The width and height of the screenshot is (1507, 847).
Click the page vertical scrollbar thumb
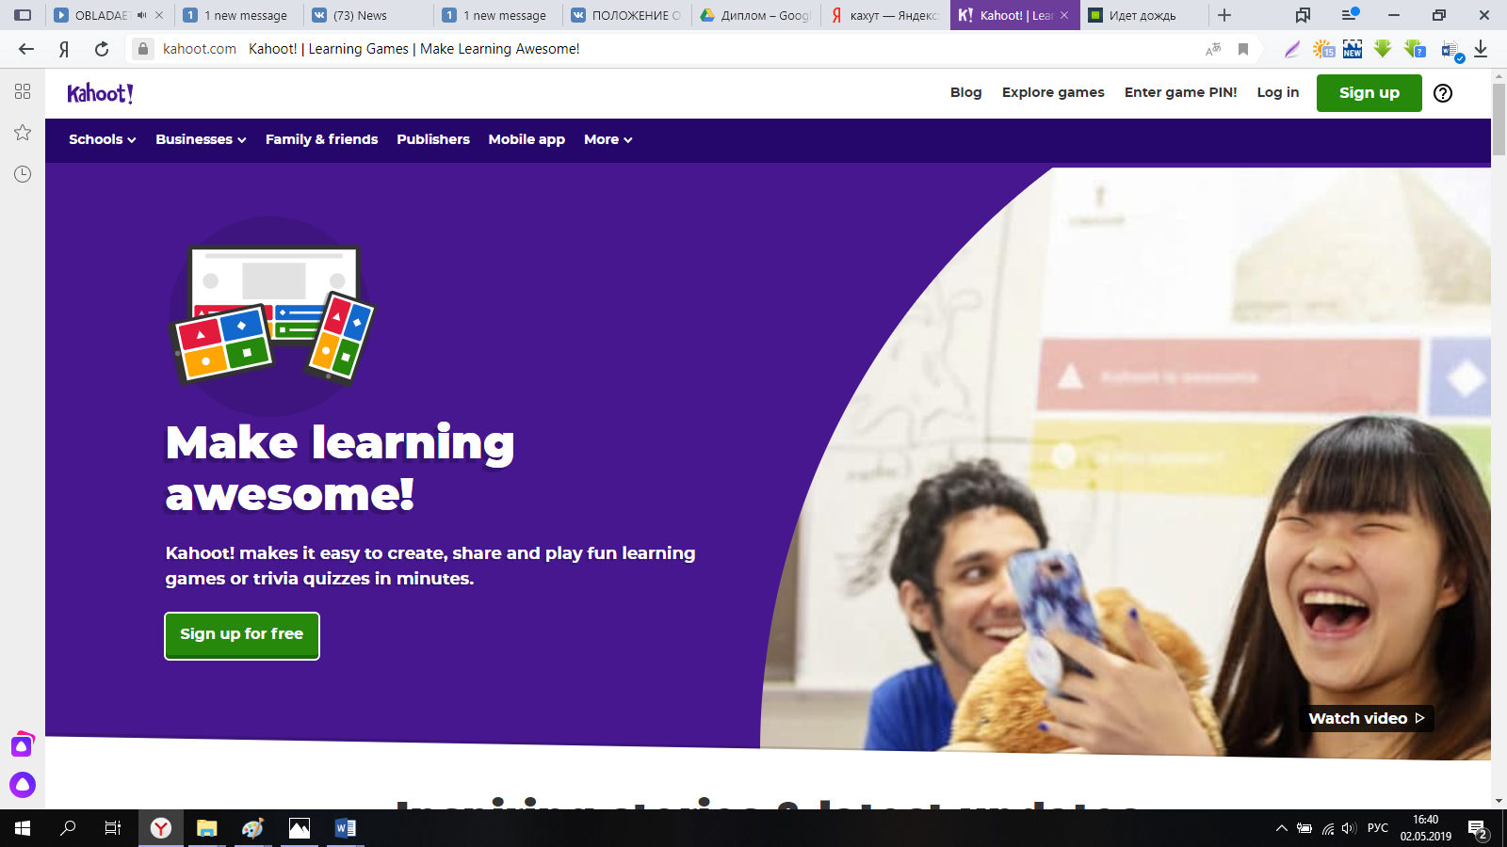(x=1499, y=120)
